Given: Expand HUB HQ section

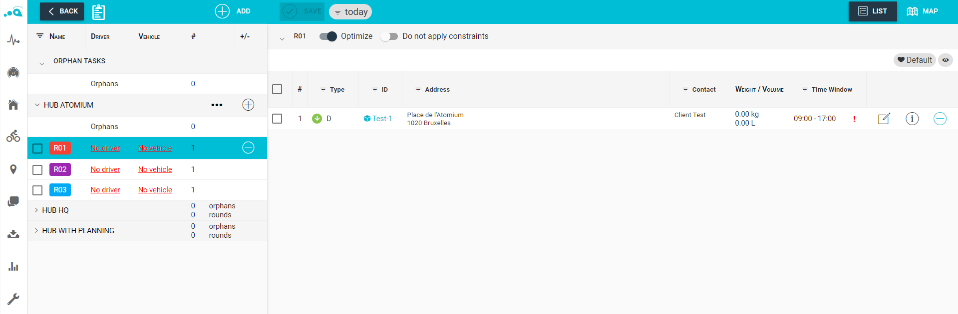Looking at the screenshot, I should click(36, 210).
